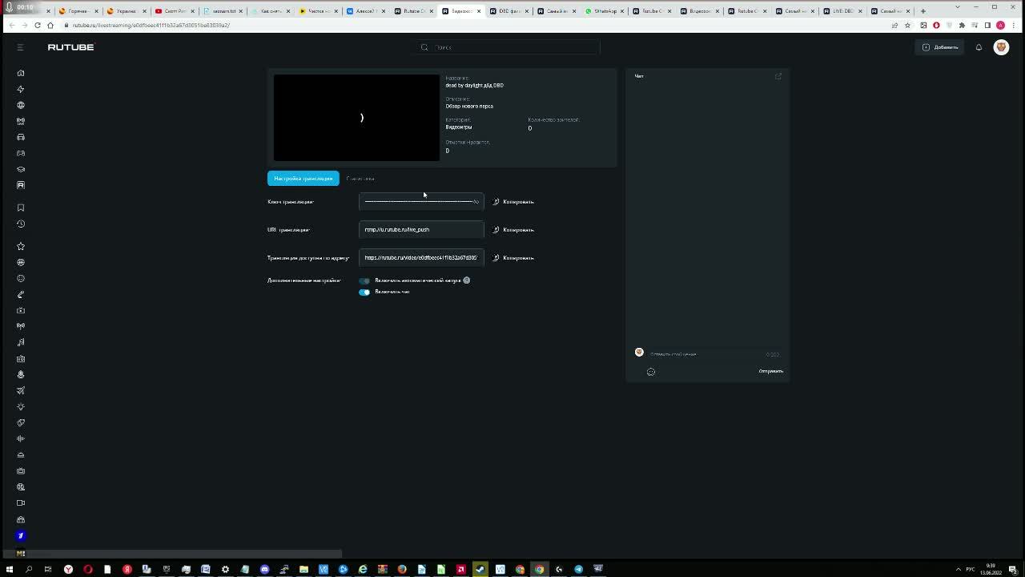Open Steam from the taskbar

(480, 569)
